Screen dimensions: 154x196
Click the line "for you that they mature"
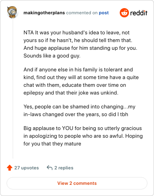[x=52, y=144]
